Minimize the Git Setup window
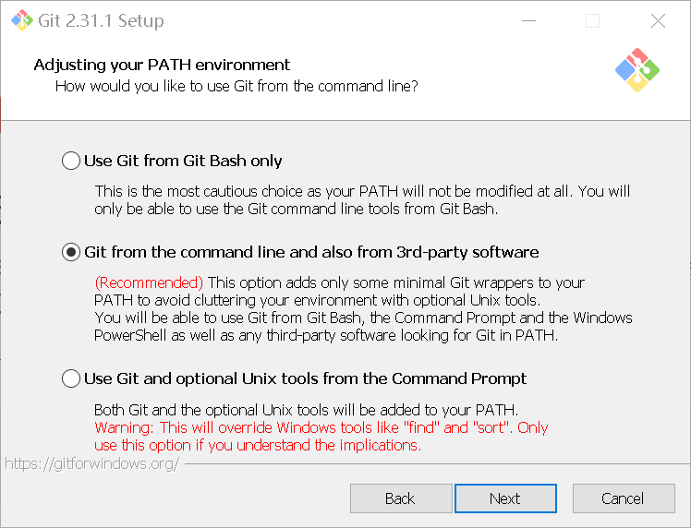Screen dimensions: 691x528 pos(527,20)
